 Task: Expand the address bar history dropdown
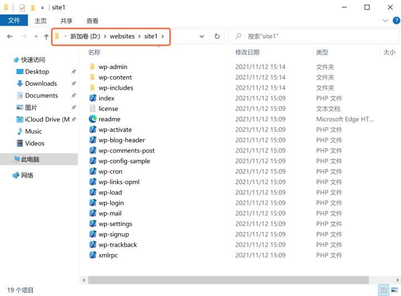coord(202,36)
